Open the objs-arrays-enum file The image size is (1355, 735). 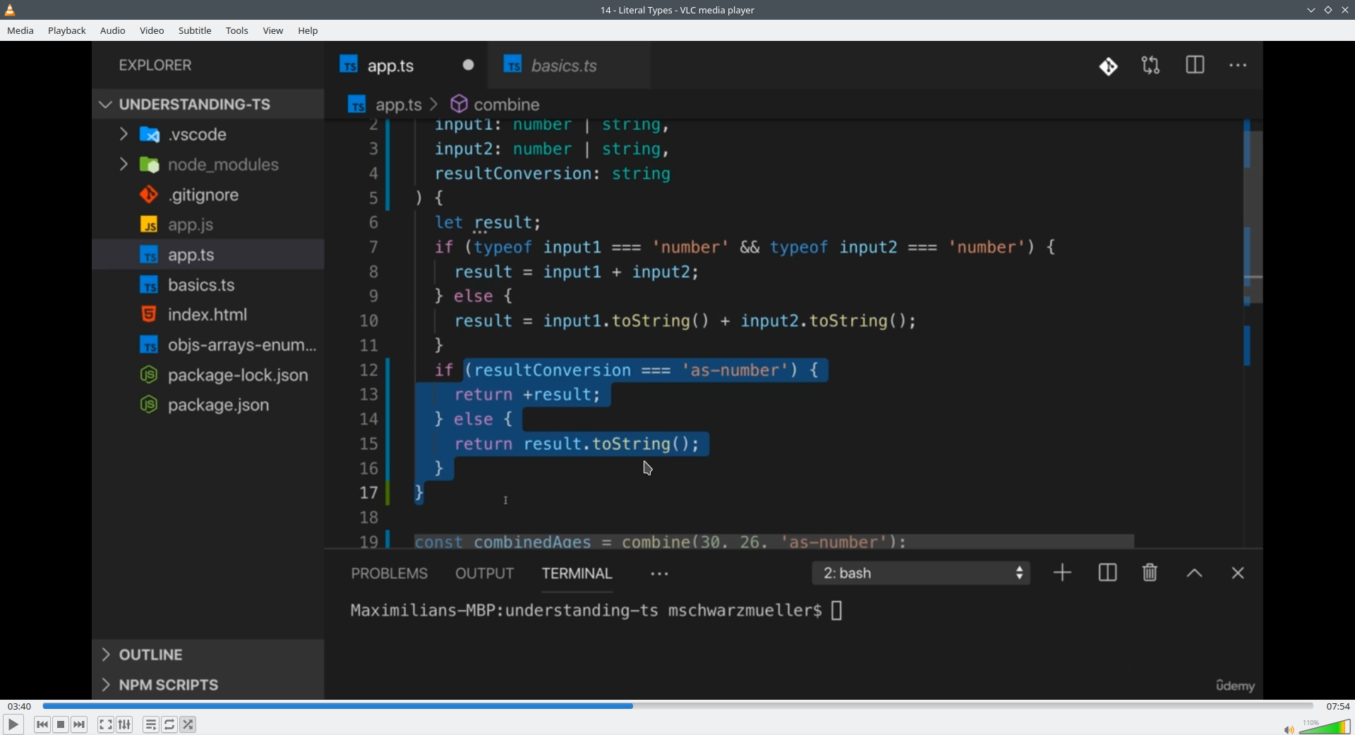click(x=207, y=346)
